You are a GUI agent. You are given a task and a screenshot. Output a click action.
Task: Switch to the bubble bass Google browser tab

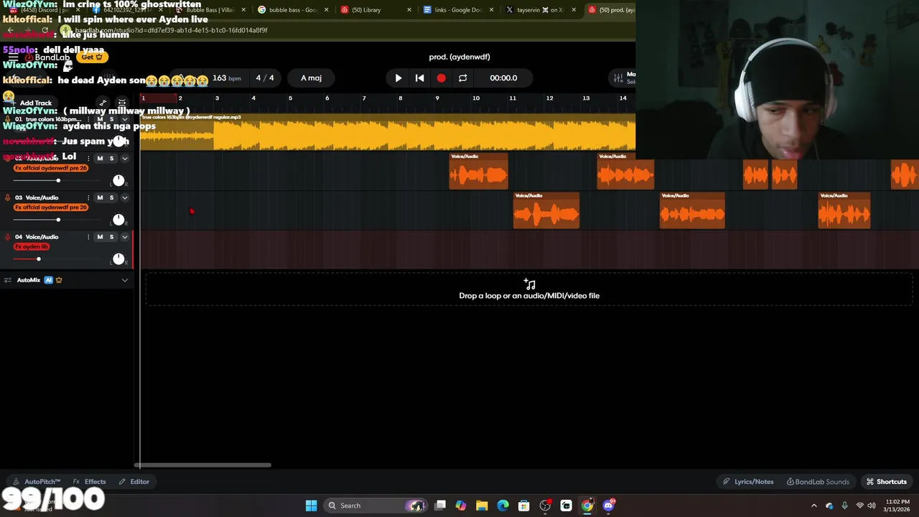[x=293, y=10]
